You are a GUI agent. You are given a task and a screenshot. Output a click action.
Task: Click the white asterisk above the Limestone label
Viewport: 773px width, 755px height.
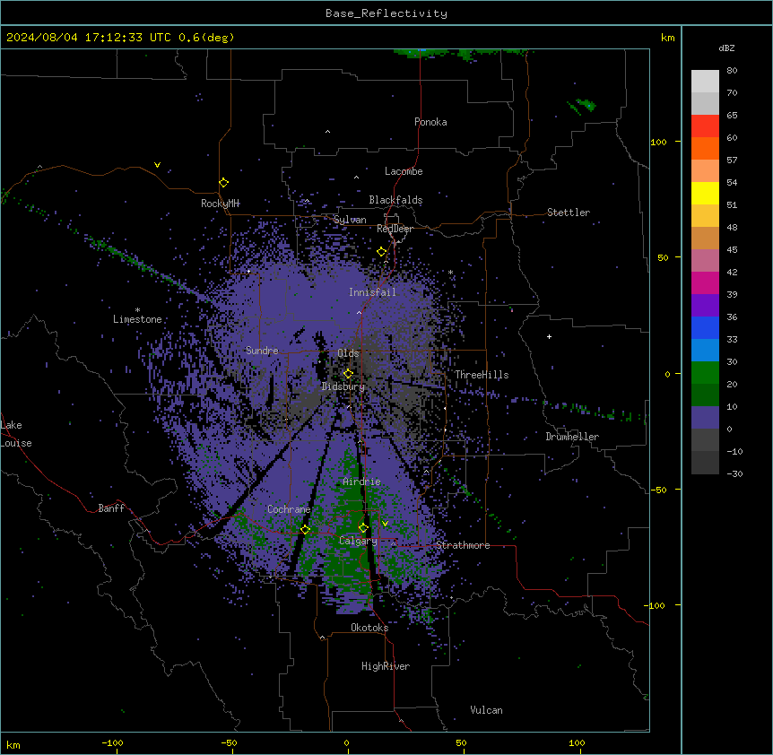pos(137,310)
